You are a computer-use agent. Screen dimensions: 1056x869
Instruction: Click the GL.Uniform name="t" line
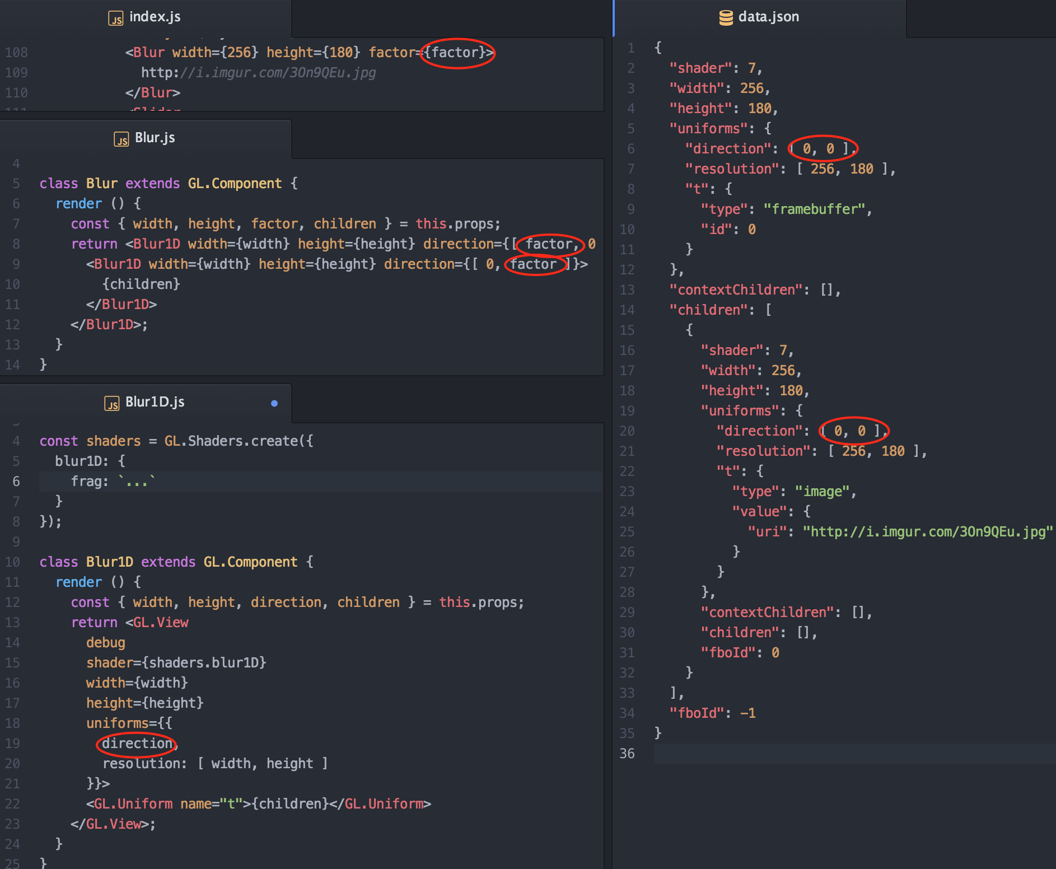click(259, 804)
